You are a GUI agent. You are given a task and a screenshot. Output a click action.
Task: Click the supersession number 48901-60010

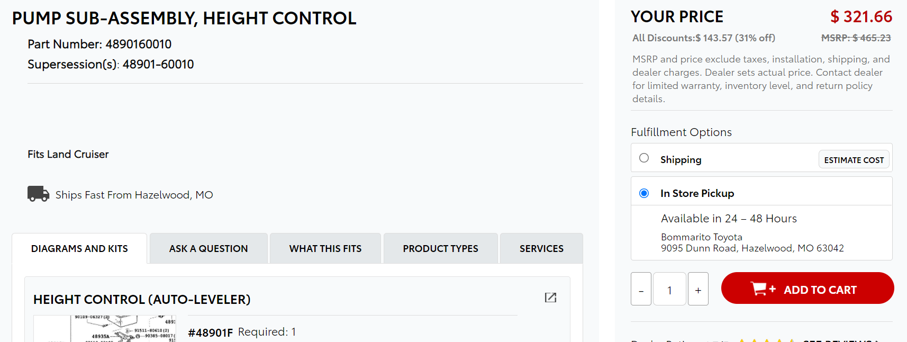(158, 65)
